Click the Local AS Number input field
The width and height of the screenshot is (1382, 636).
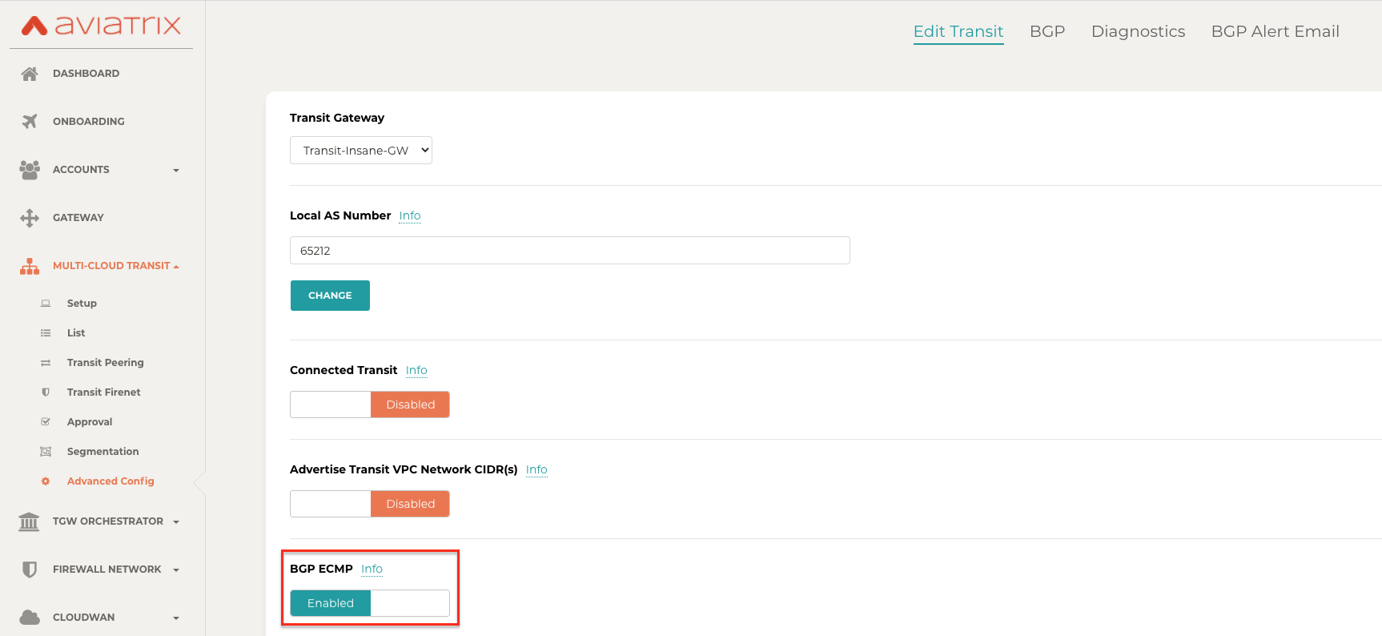(x=569, y=251)
